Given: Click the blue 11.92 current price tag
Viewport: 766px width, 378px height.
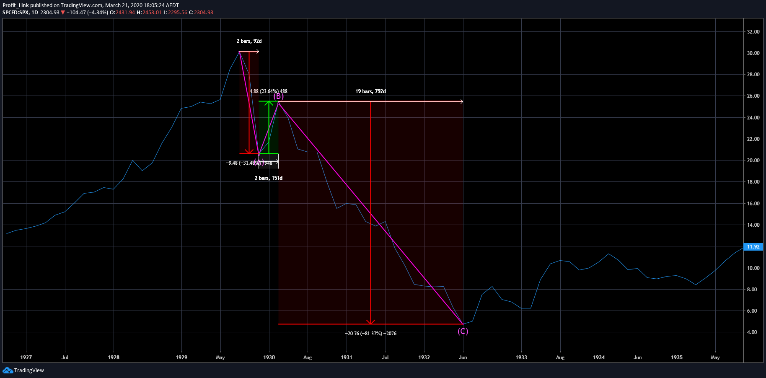Looking at the screenshot, I should click(753, 246).
